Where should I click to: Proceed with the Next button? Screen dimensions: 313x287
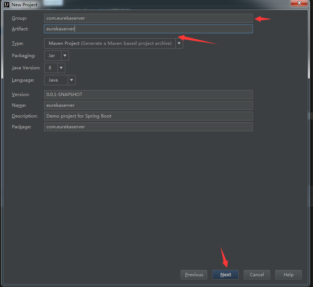[225, 275]
